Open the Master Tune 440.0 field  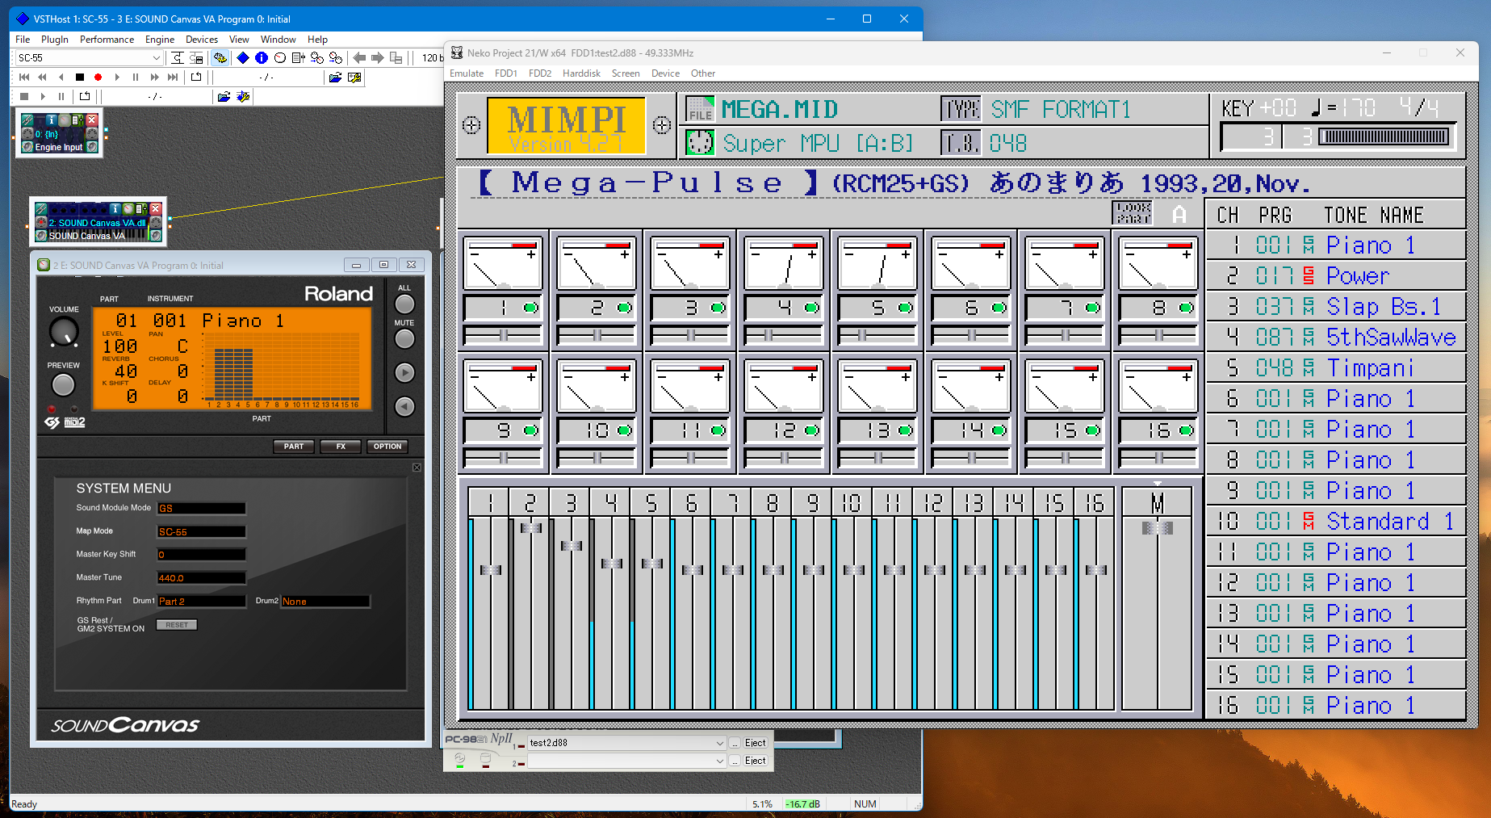coord(201,577)
